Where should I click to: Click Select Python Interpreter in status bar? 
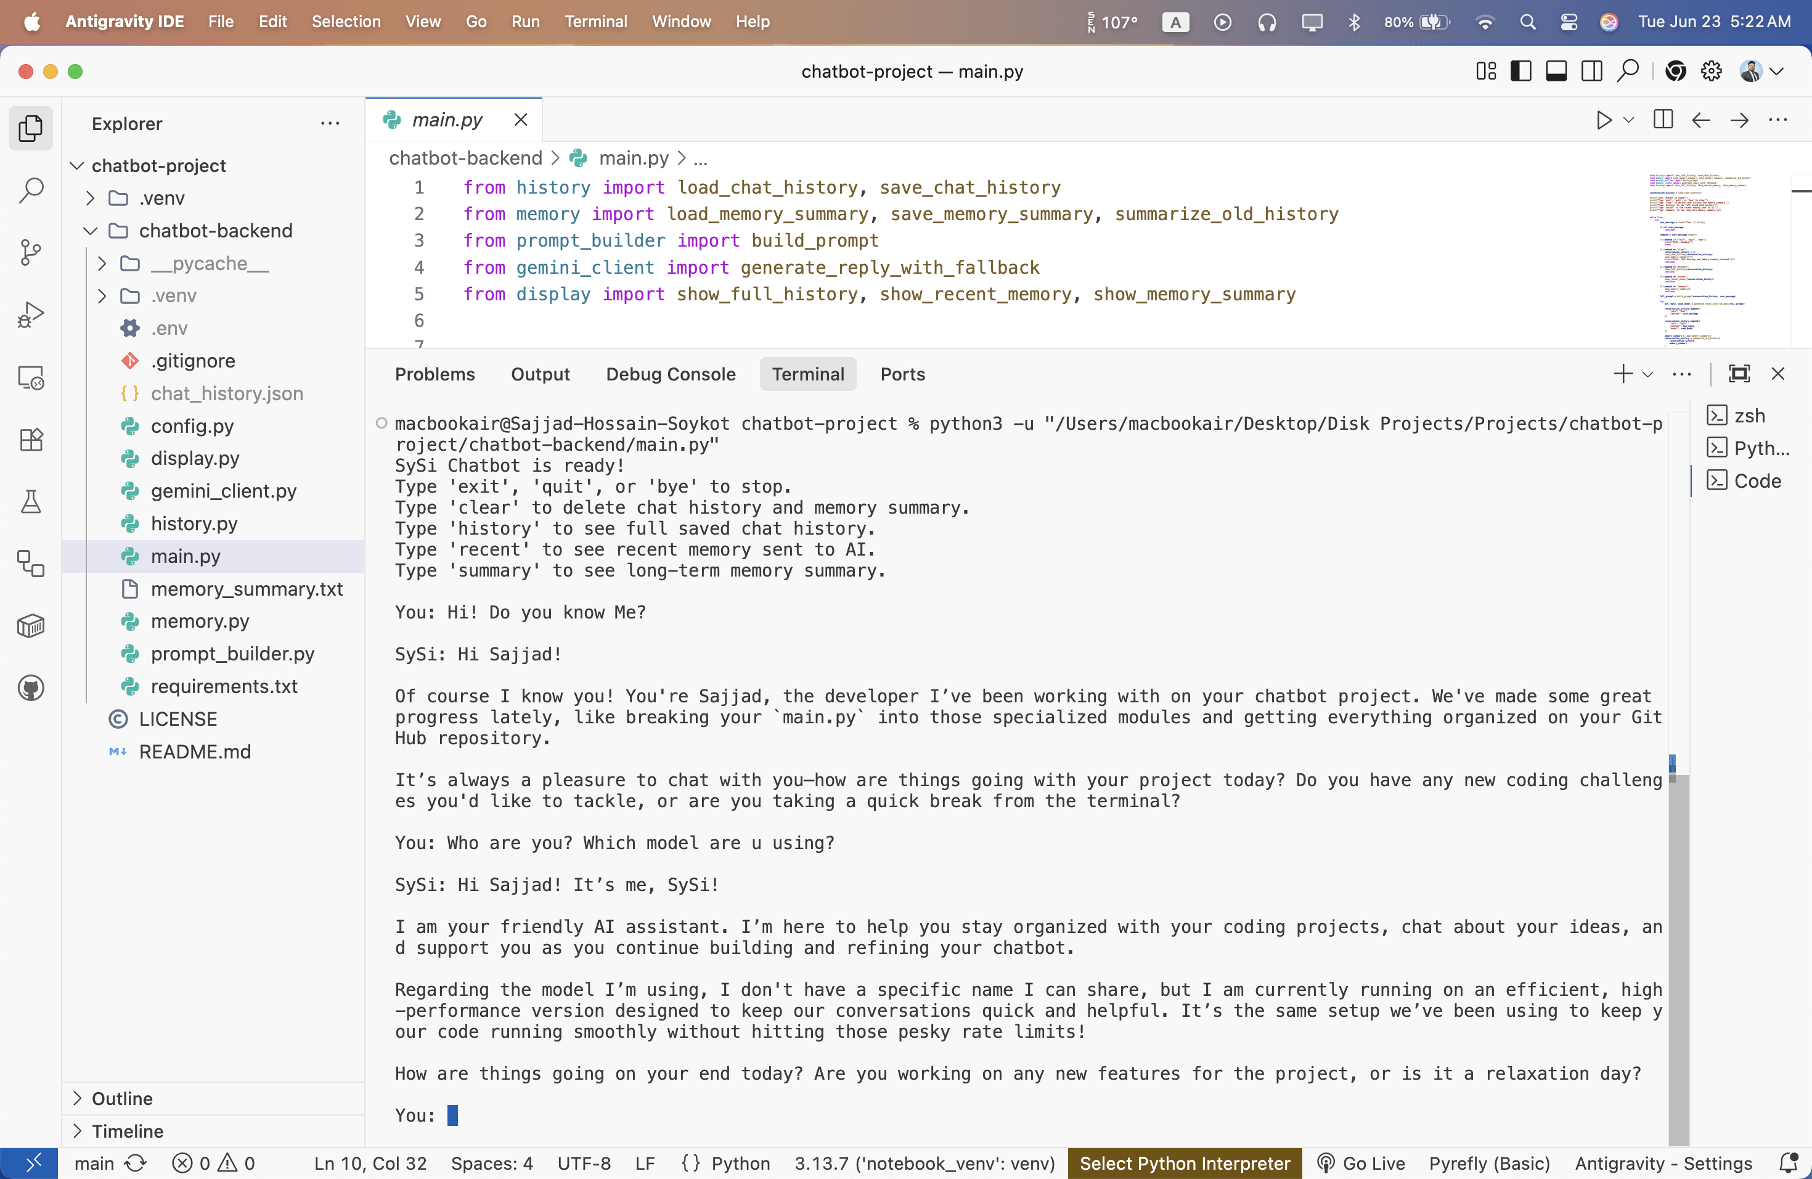click(1185, 1163)
